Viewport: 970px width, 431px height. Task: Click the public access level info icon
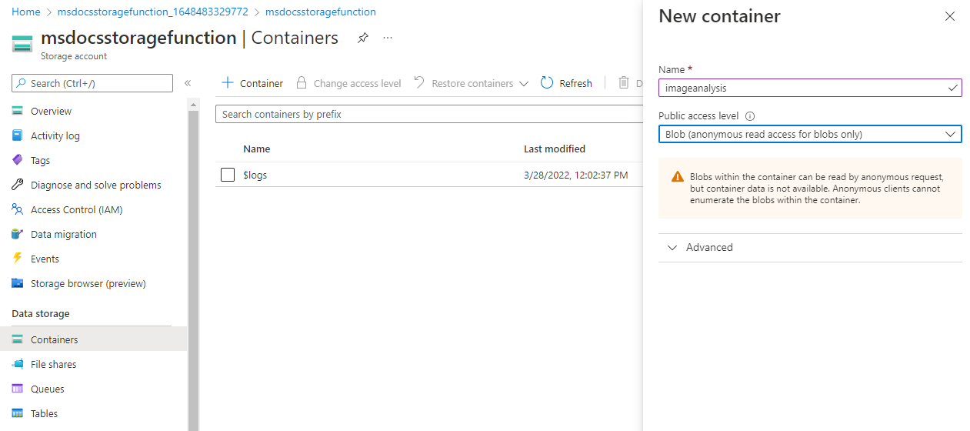[750, 116]
